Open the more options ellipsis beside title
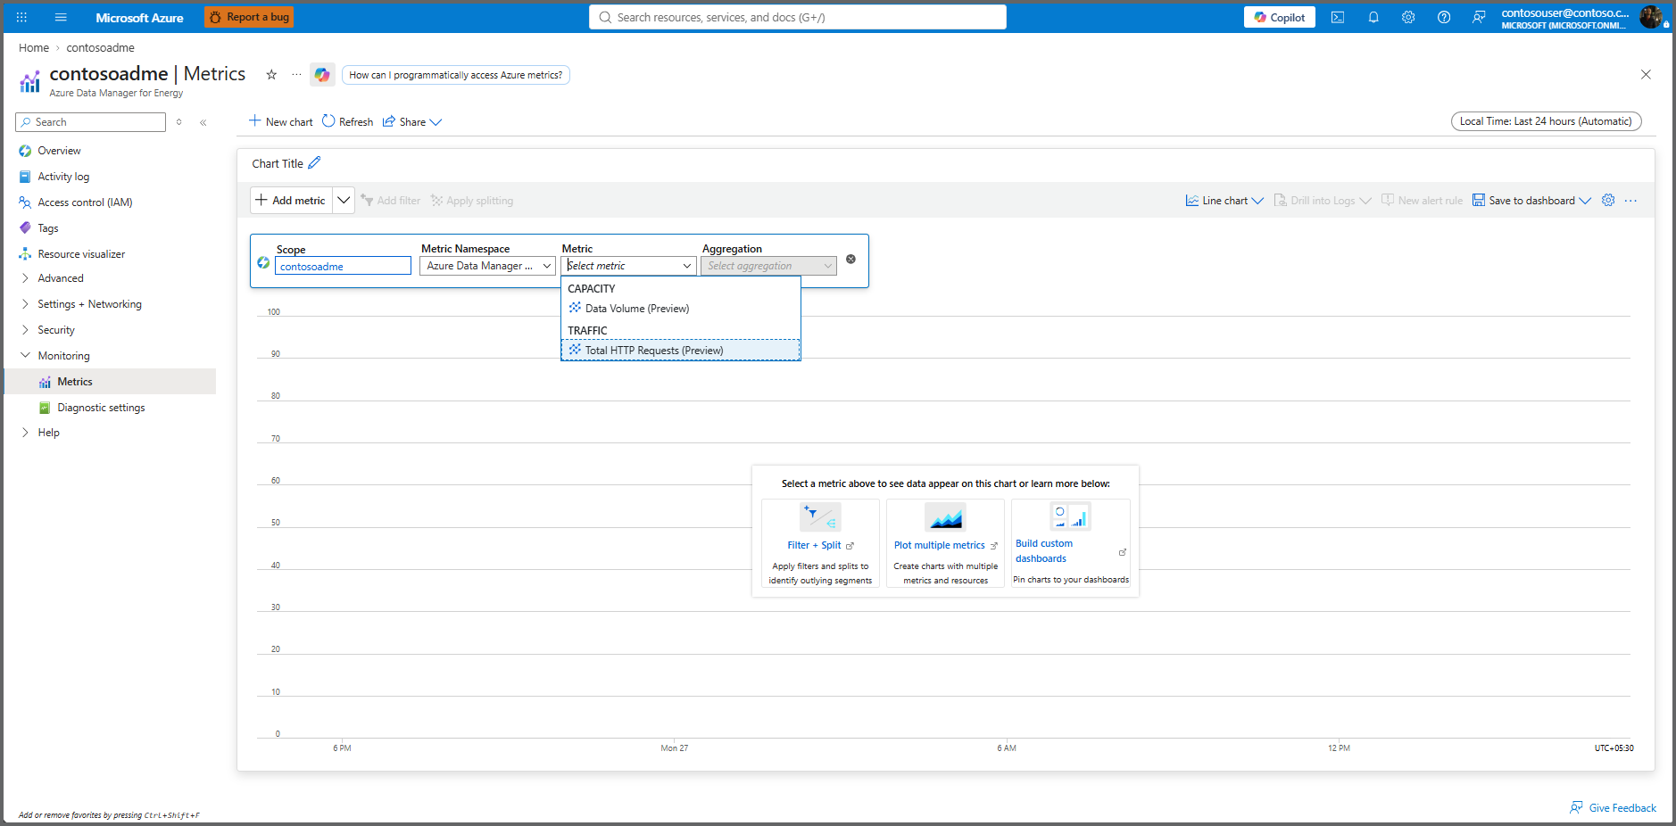 (296, 74)
